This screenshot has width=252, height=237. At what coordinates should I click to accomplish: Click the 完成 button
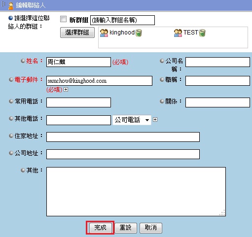click(100, 228)
